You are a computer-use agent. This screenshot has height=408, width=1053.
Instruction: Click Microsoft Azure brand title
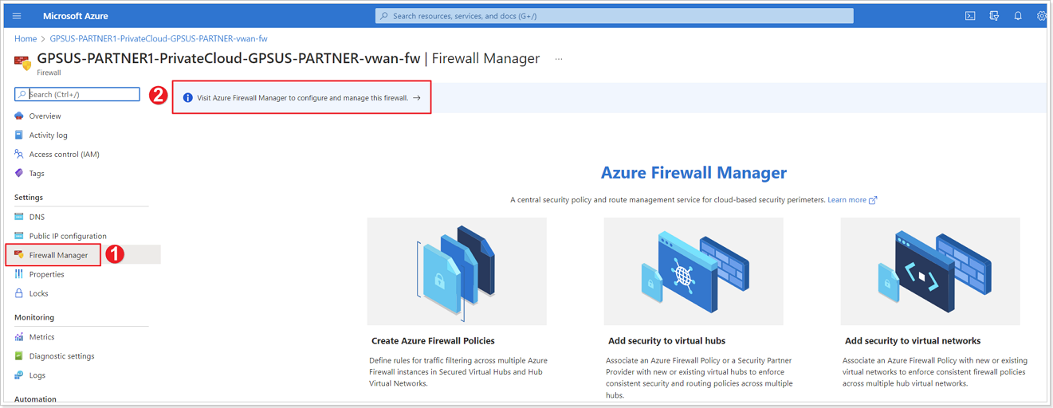click(76, 16)
